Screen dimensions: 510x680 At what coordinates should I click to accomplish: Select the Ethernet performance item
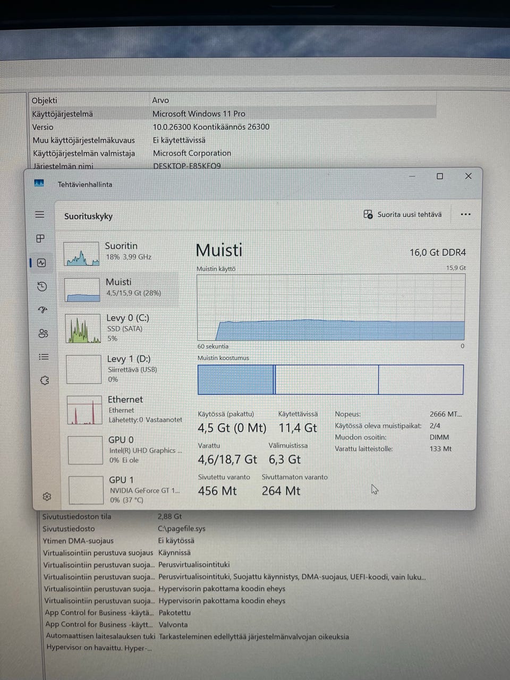[x=123, y=410]
